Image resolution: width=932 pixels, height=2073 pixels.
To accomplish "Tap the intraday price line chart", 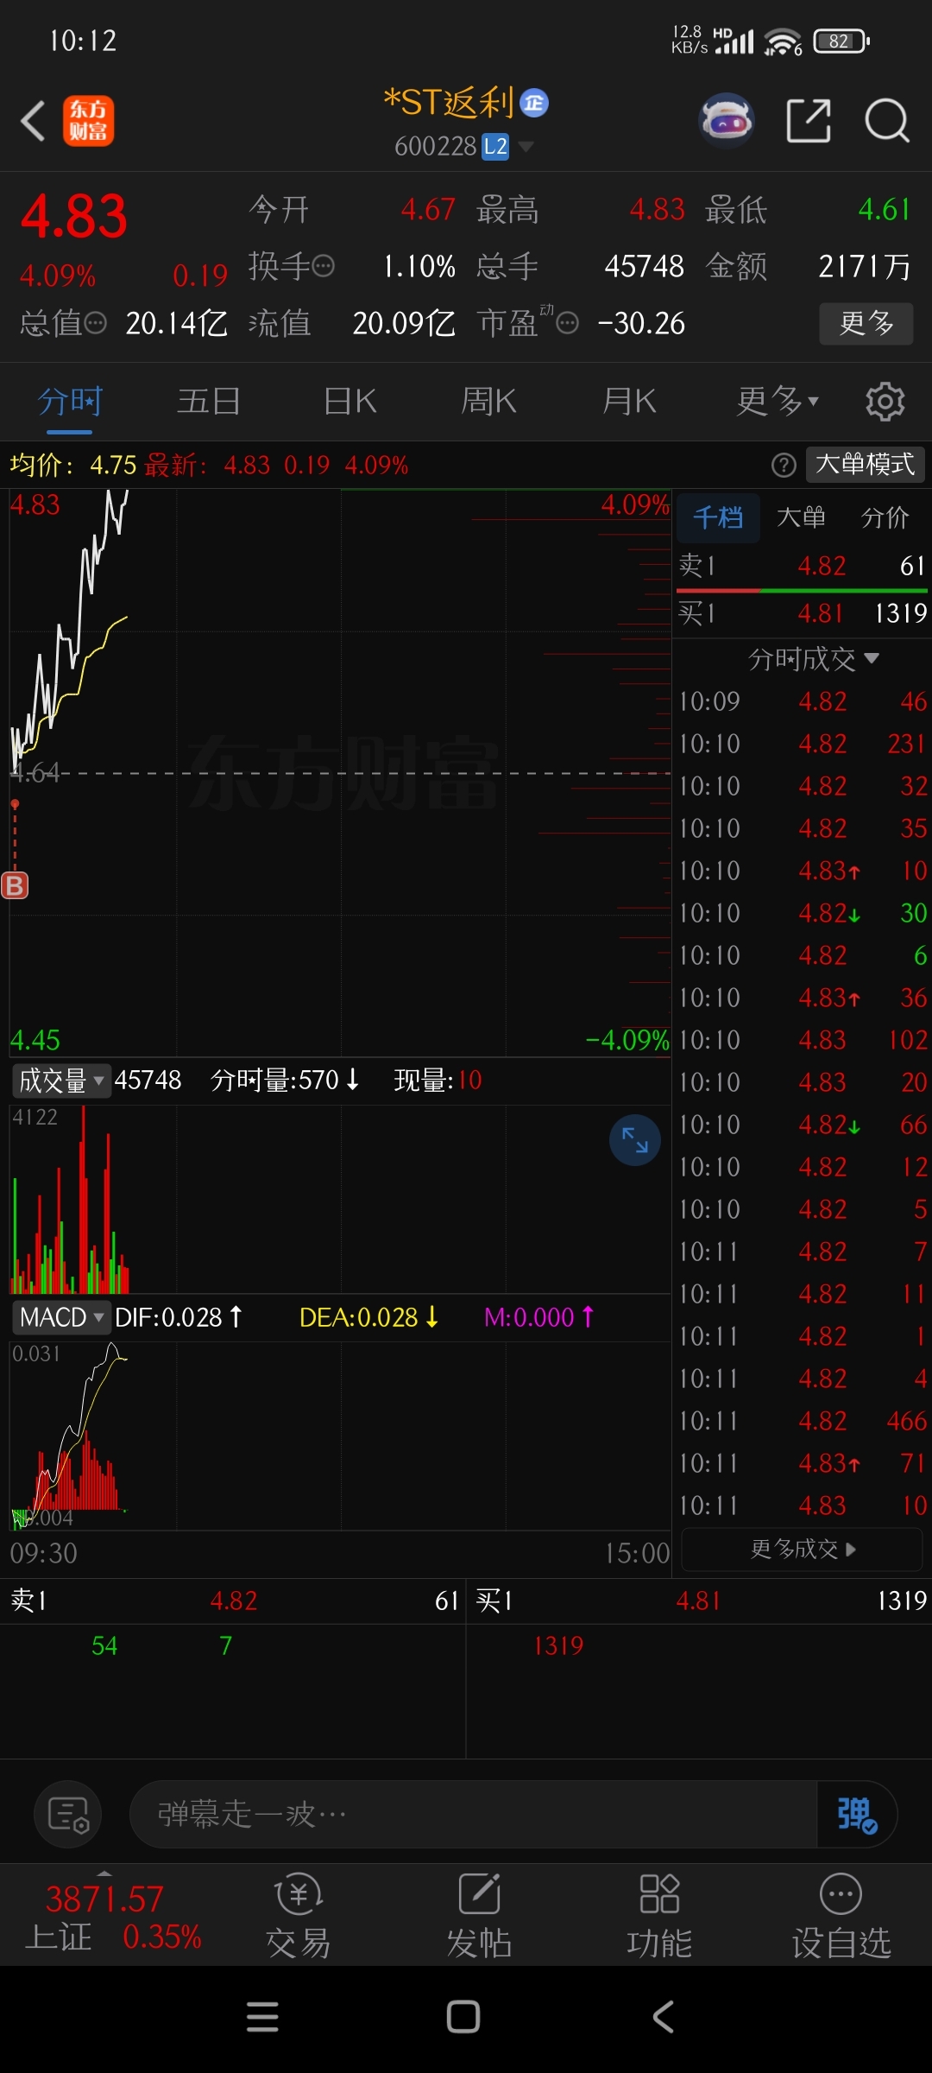I will 340,772.
